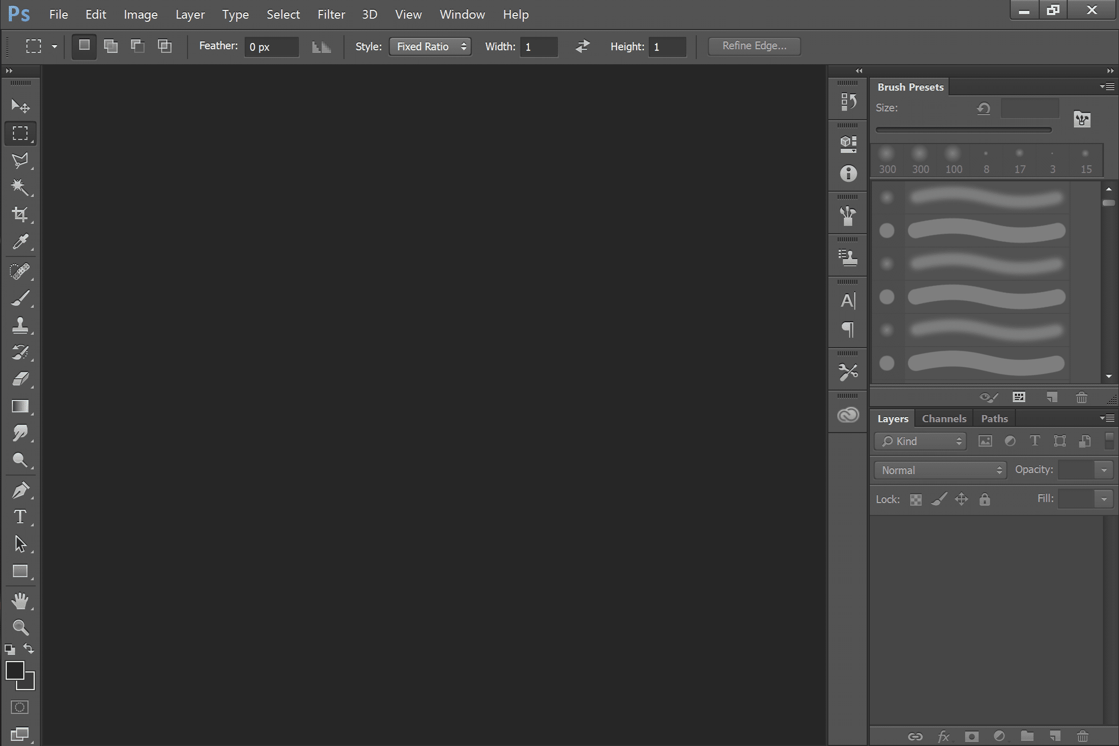Screen dimensions: 1119x746
Task: Select the Smudge tool
Action: point(20,433)
